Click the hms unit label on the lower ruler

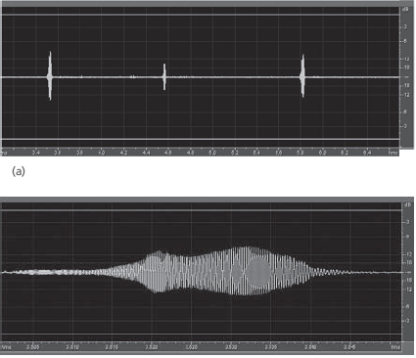(x=395, y=347)
